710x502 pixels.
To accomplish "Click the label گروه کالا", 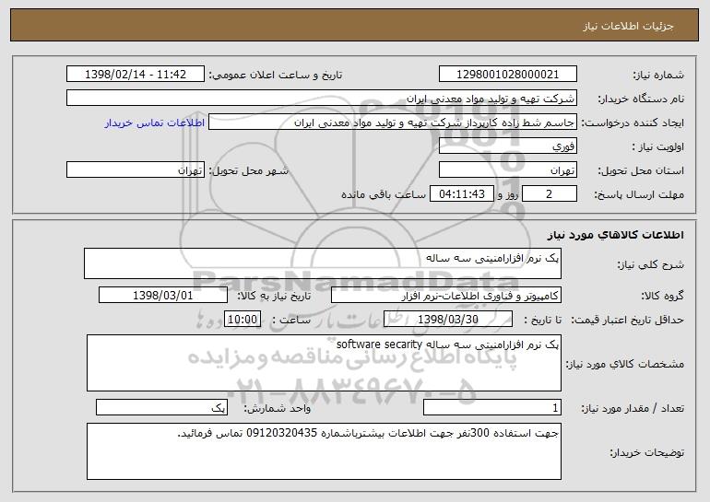I will 662,297.
